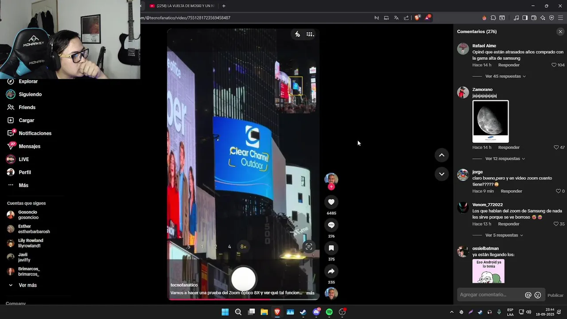Click the scan icon on the video
The image size is (567, 319).
309,247
